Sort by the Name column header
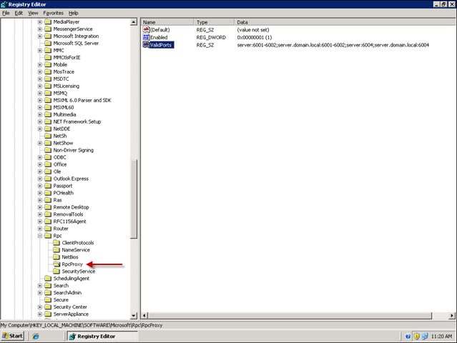The height and width of the screenshot is (343, 457). 167,22
